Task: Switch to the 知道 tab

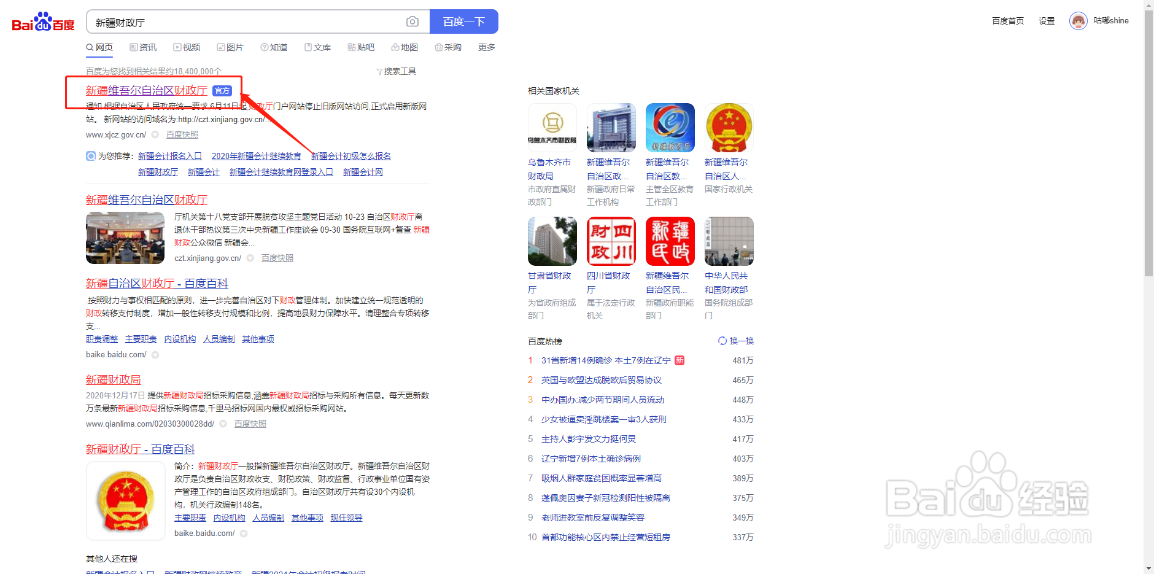Action: pyautogui.click(x=274, y=47)
